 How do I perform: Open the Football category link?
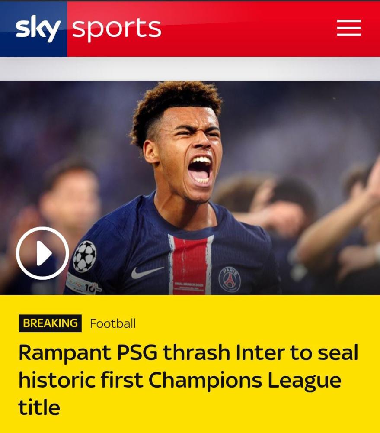pyautogui.click(x=113, y=323)
